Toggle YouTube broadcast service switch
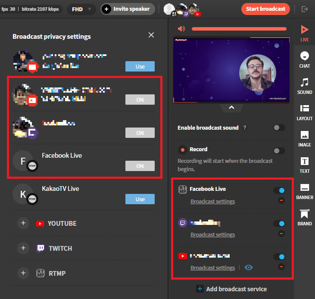315x299 pixels. [x=279, y=257]
